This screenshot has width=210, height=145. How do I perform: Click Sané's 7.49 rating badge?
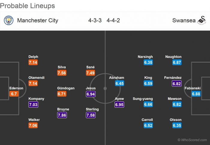pos(91,73)
